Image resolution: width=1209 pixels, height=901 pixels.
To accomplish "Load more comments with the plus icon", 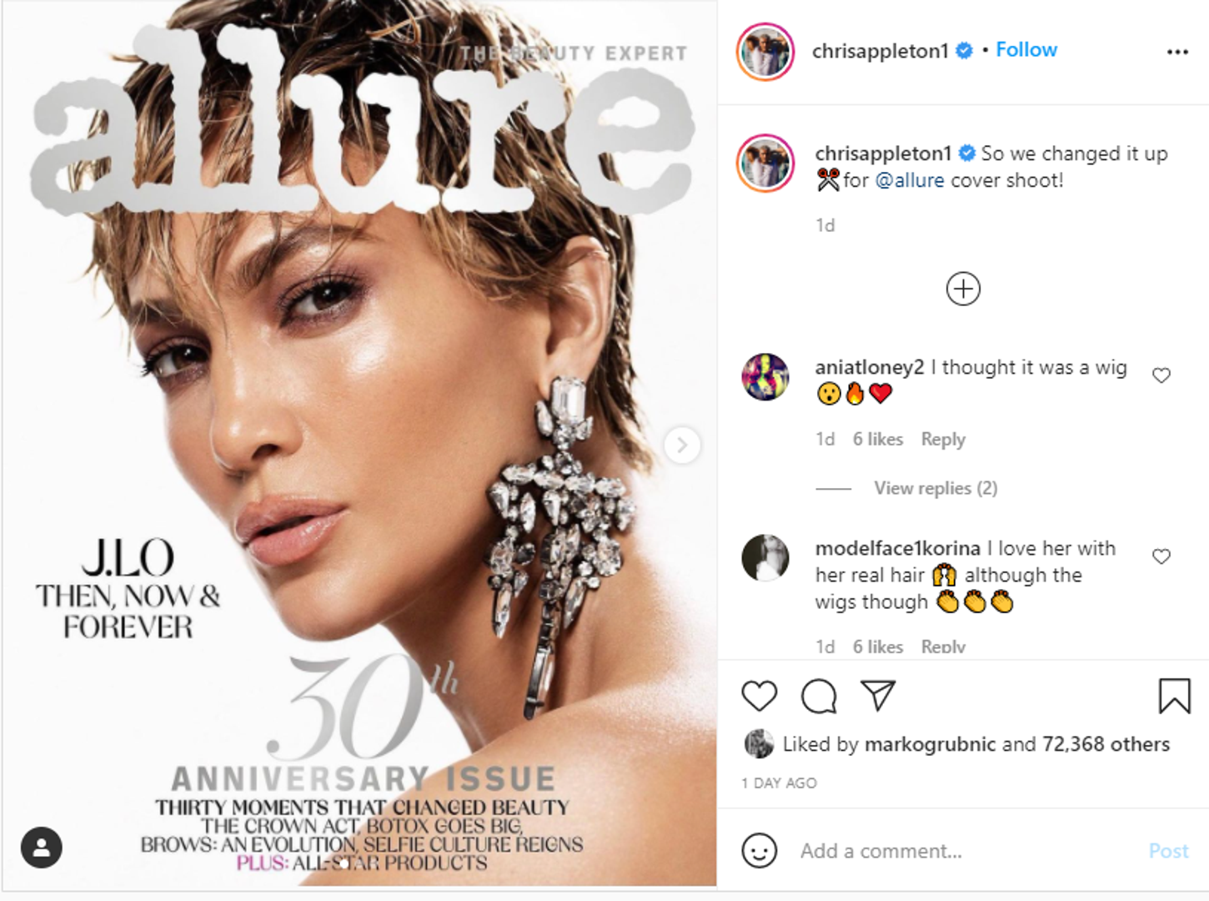I will pyautogui.click(x=963, y=289).
